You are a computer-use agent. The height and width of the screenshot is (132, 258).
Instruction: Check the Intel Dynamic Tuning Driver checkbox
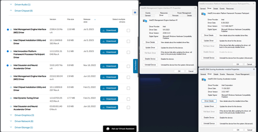coord(128,99)
